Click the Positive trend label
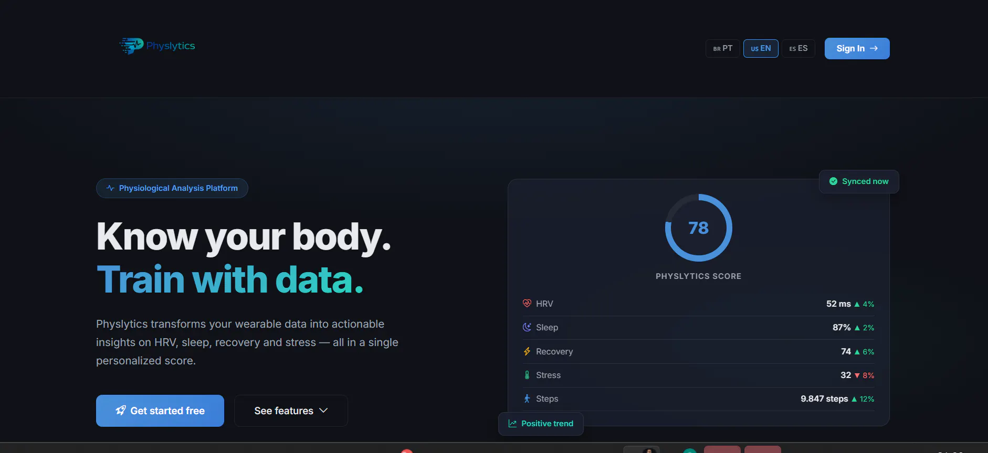This screenshot has height=453, width=988. 547,424
